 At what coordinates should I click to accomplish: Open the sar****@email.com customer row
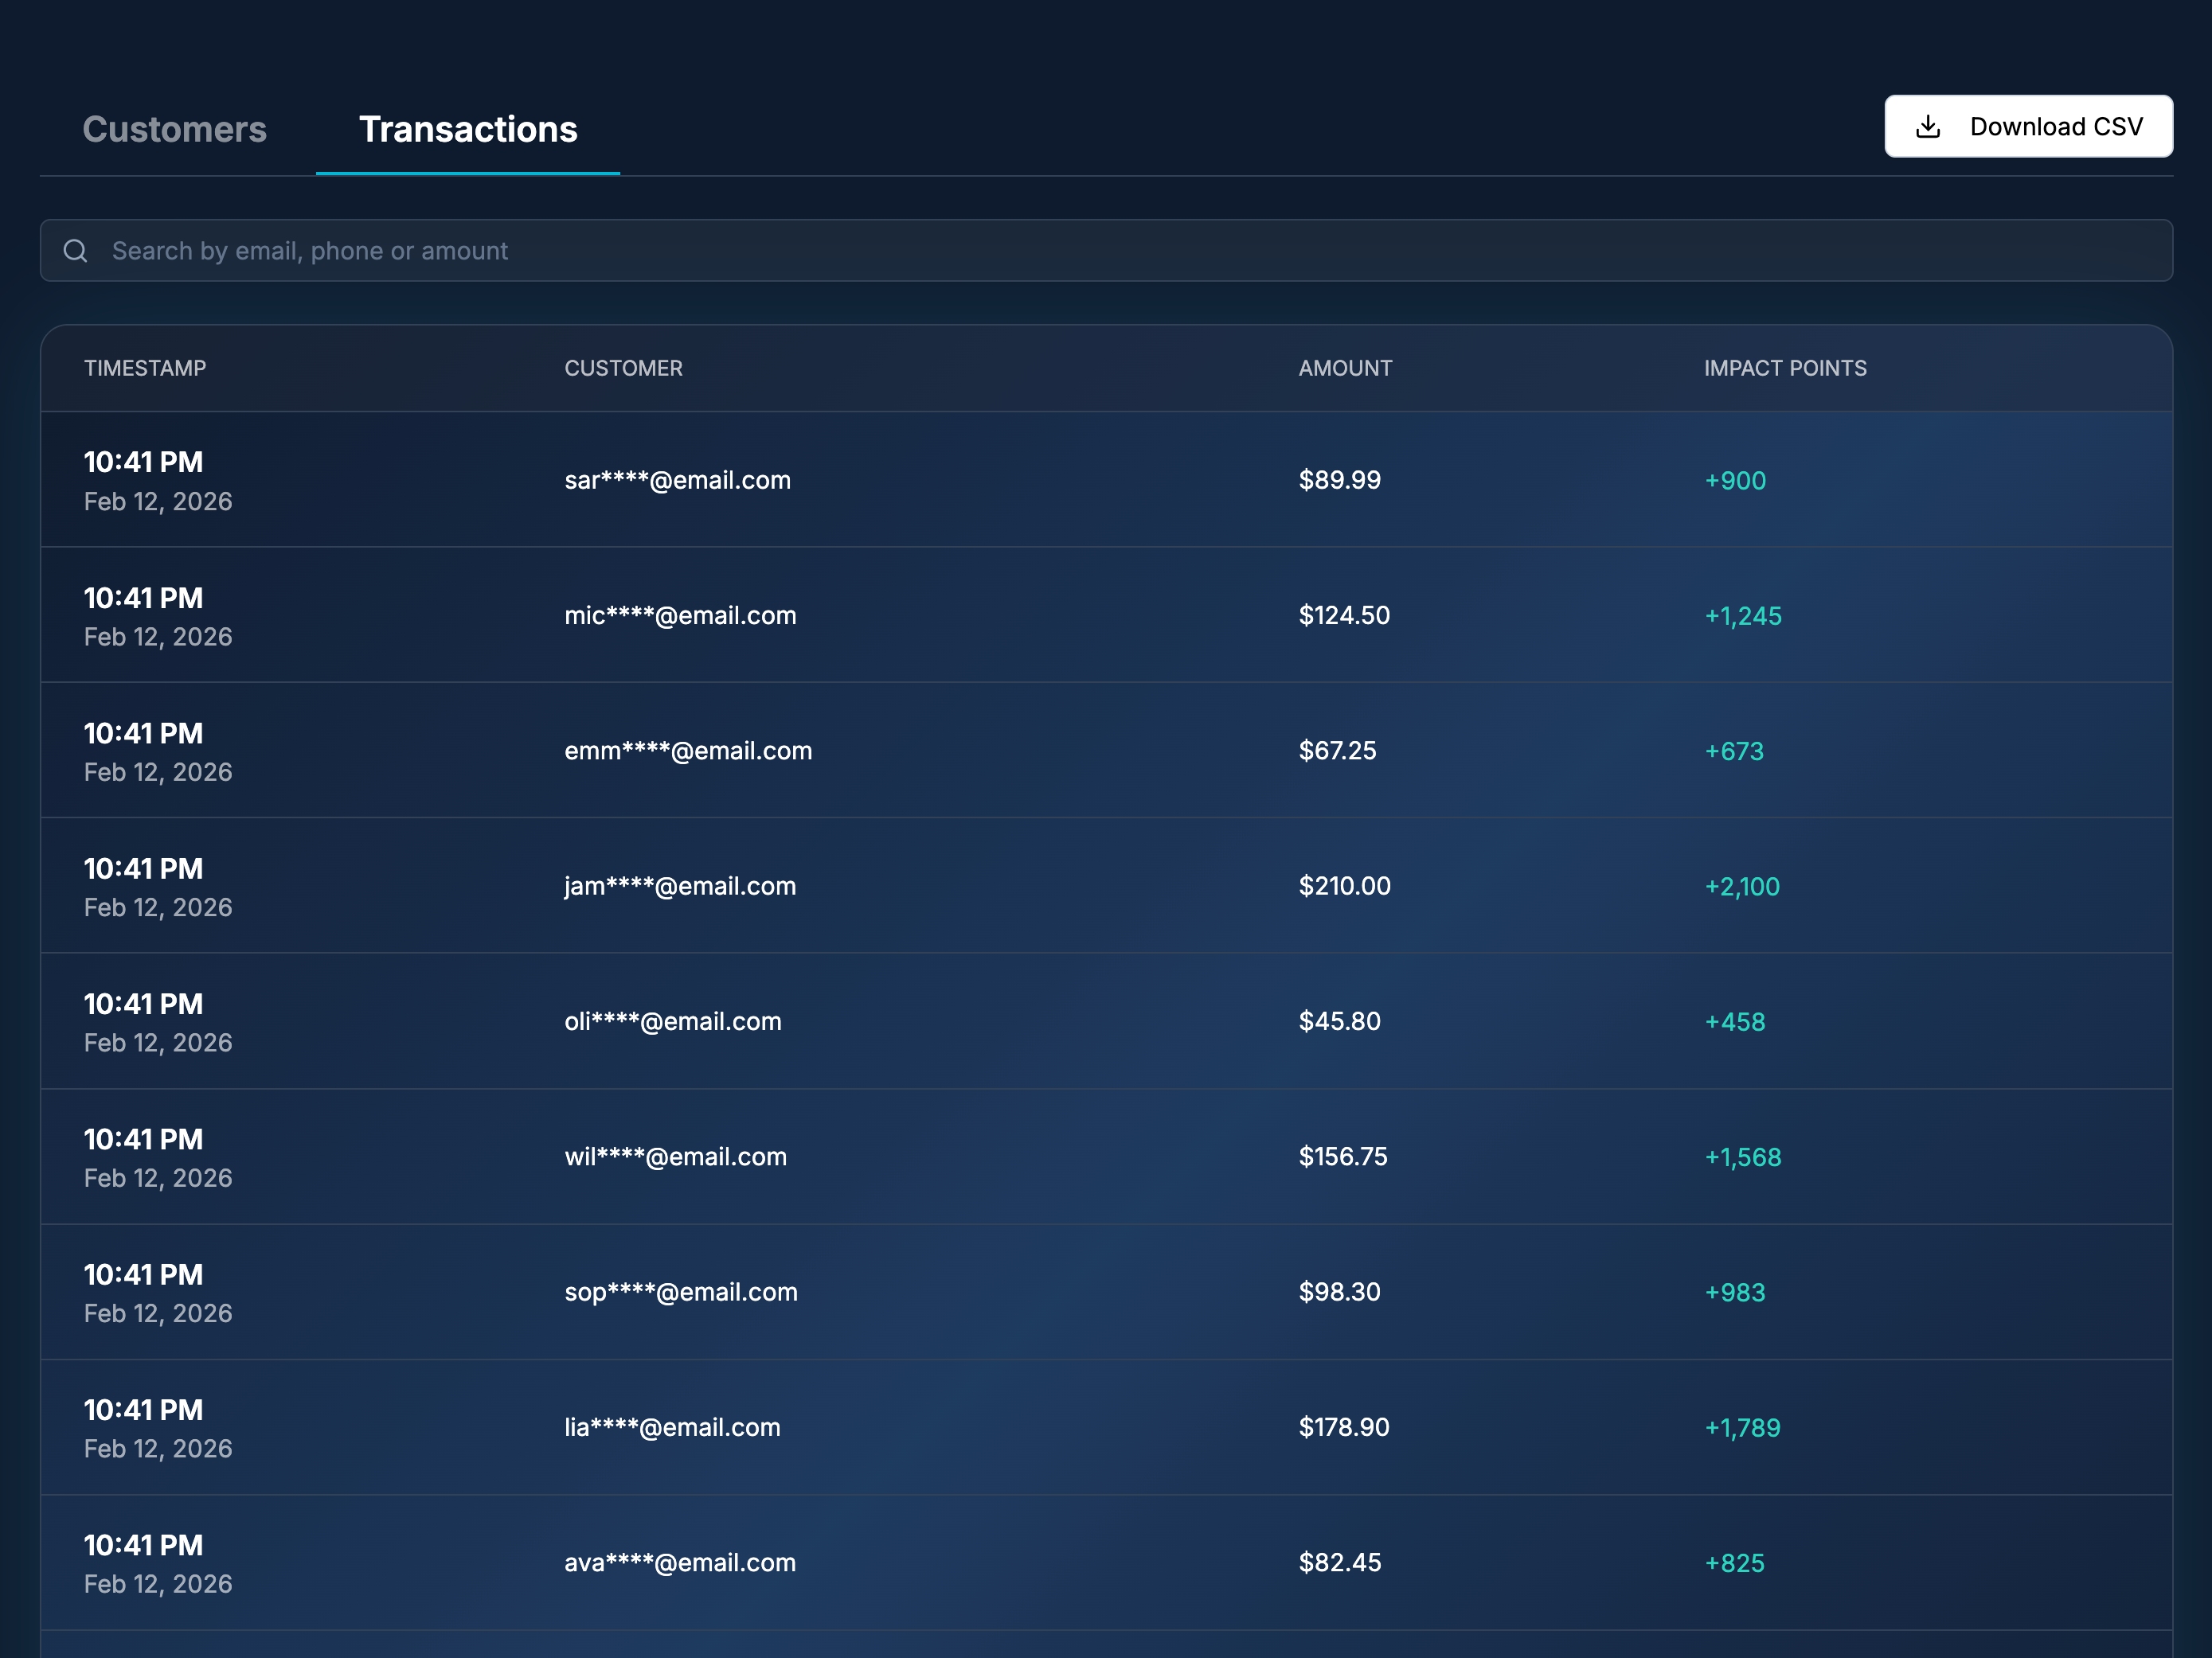(677, 480)
